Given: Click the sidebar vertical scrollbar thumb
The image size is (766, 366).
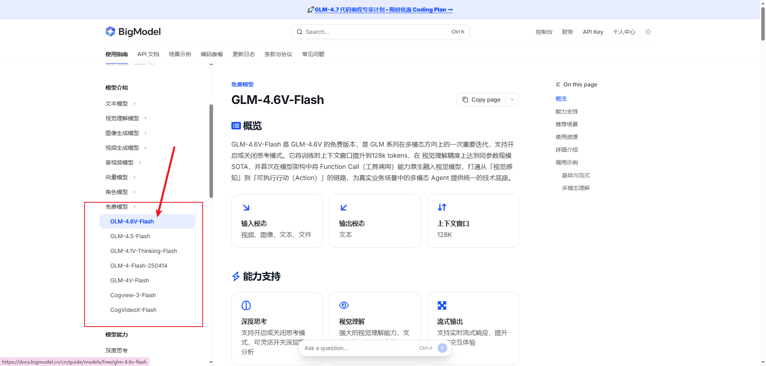Looking at the screenshot, I should pos(211,151).
